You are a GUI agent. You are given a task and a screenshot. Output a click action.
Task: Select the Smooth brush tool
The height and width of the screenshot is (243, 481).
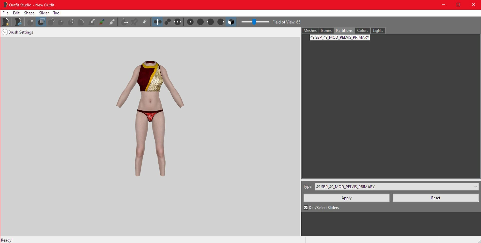pyautogui.click(x=81, y=22)
